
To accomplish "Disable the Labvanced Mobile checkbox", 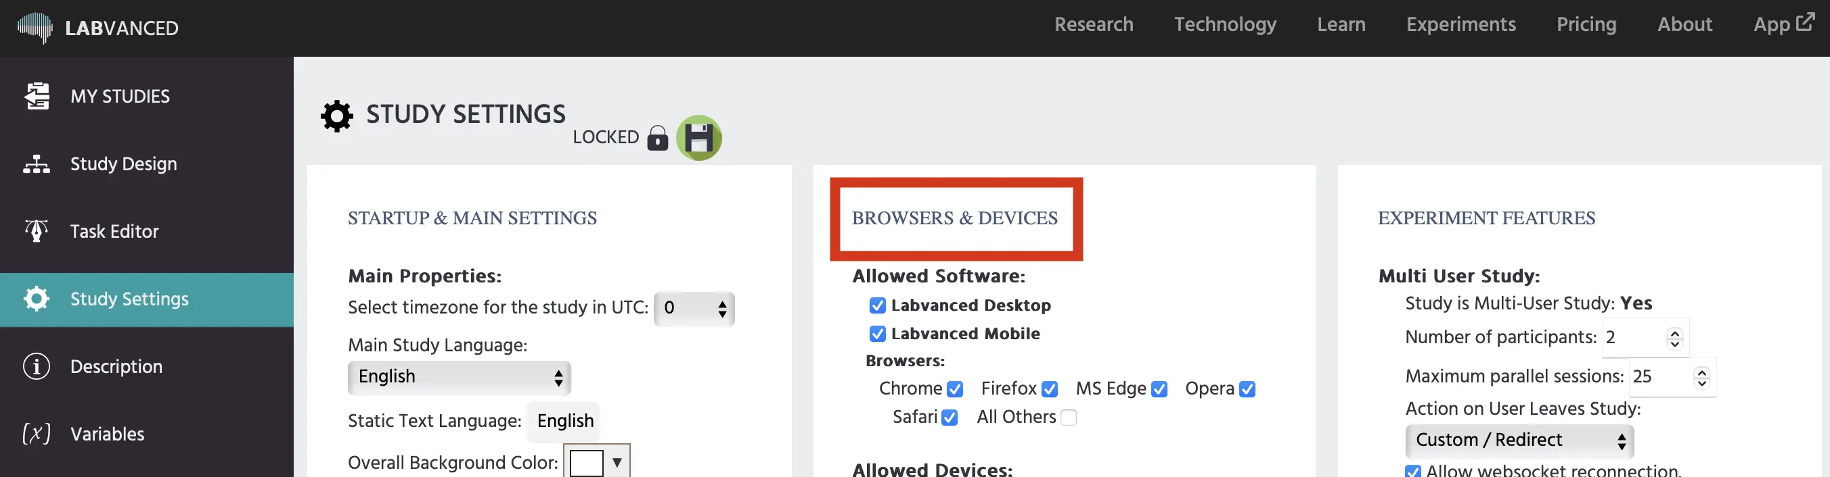I will 877,333.
